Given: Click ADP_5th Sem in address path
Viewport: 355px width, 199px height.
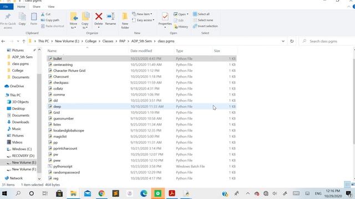Looking at the screenshot, I should (x=141, y=41).
